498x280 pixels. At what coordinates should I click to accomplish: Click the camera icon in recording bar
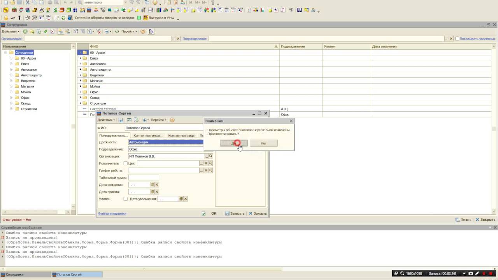(x=471, y=273)
